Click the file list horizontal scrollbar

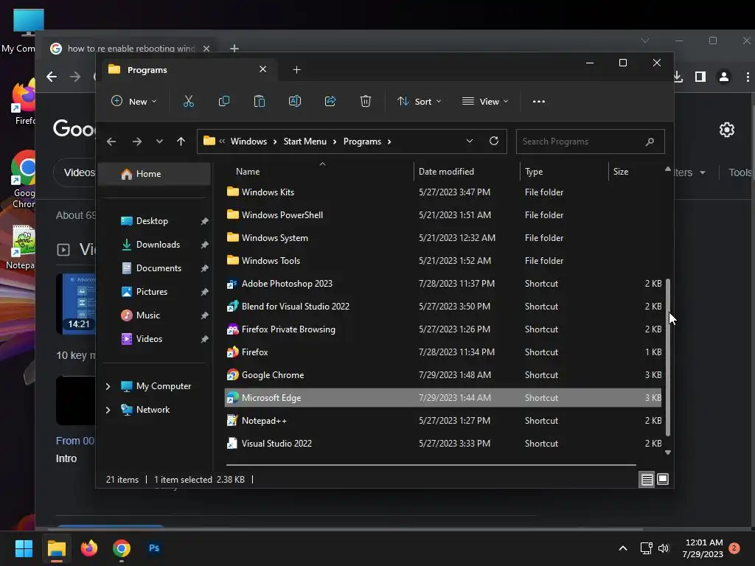coord(431,465)
